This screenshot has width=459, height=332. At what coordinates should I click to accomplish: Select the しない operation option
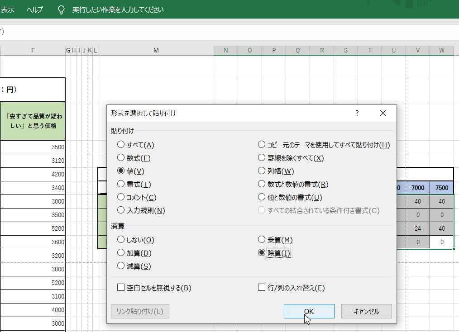point(120,239)
